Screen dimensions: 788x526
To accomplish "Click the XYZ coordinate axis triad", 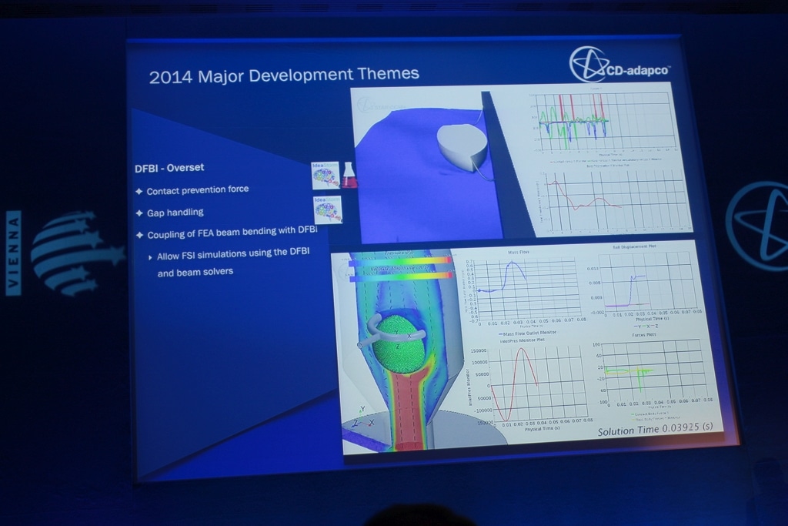I will (361, 419).
